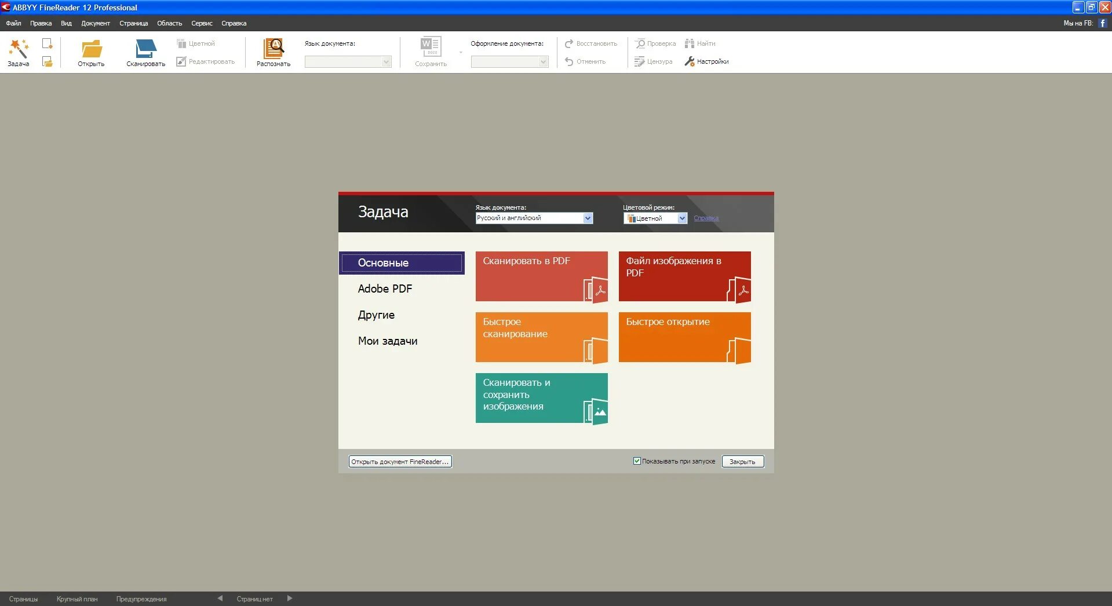Viewport: 1112px width, 606px height.
Task: Click the Мы на FB label
Action: coord(1078,23)
